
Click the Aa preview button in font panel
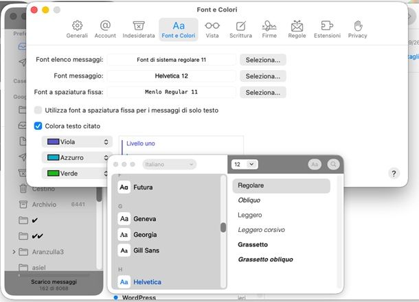tap(315, 164)
